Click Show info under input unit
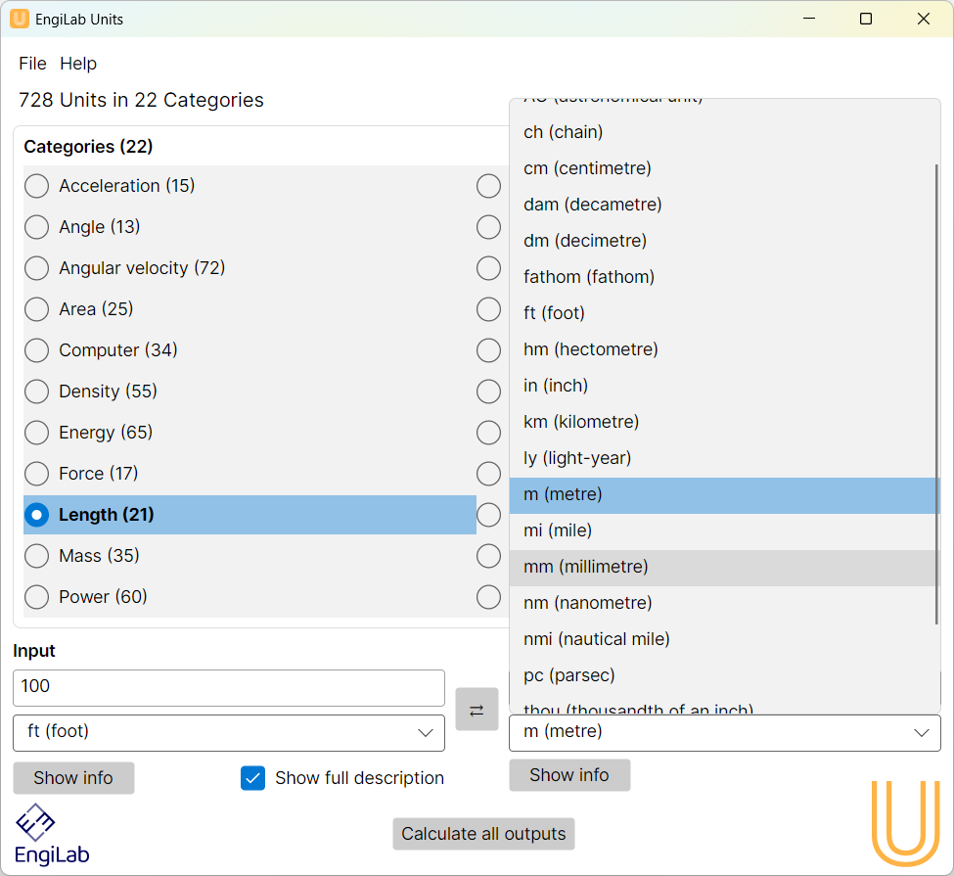This screenshot has width=954, height=876. pyautogui.click(x=73, y=778)
